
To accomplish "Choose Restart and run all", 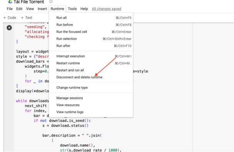I will (x=91, y=70).
